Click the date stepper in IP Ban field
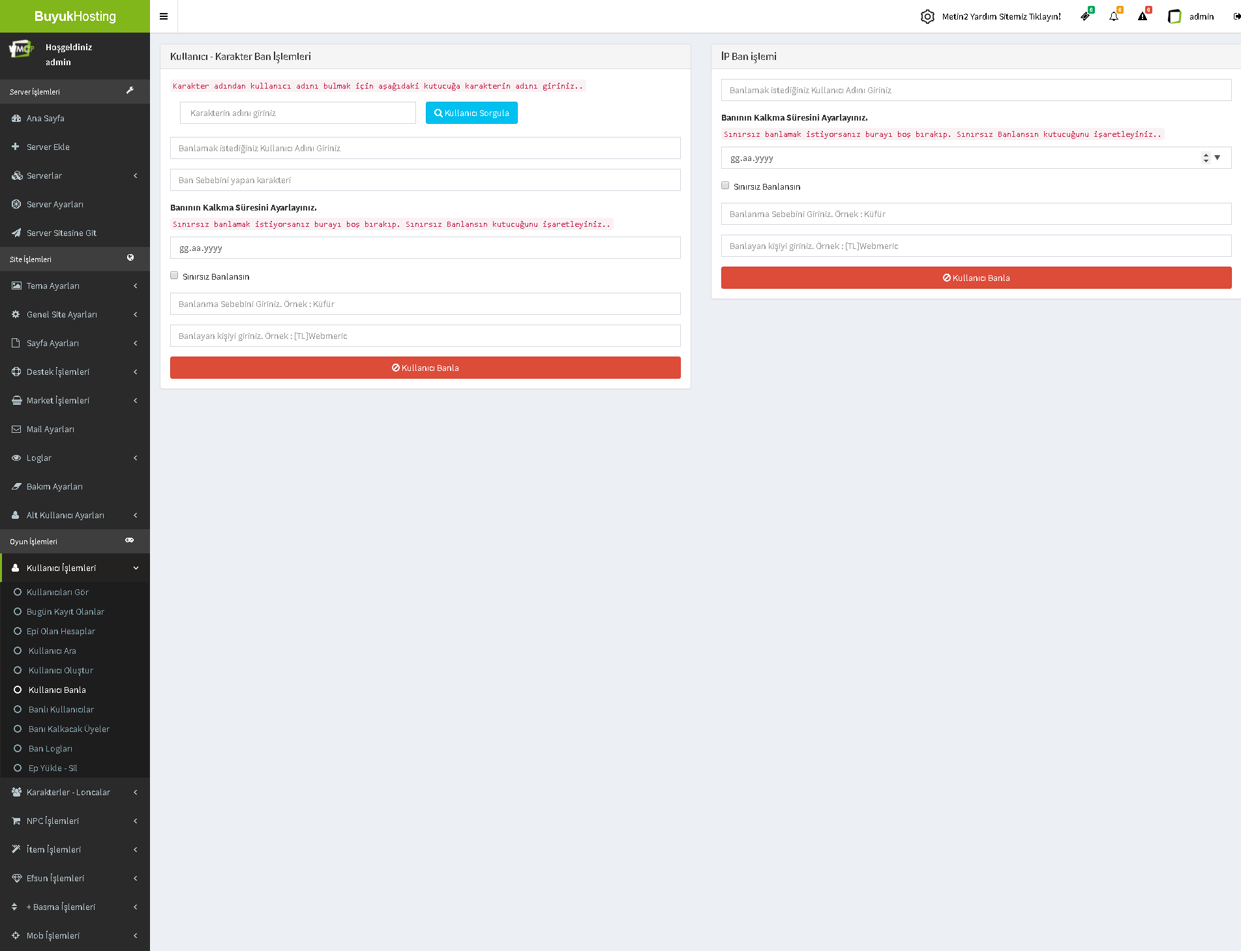This screenshot has height=951, width=1241. point(1206,158)
